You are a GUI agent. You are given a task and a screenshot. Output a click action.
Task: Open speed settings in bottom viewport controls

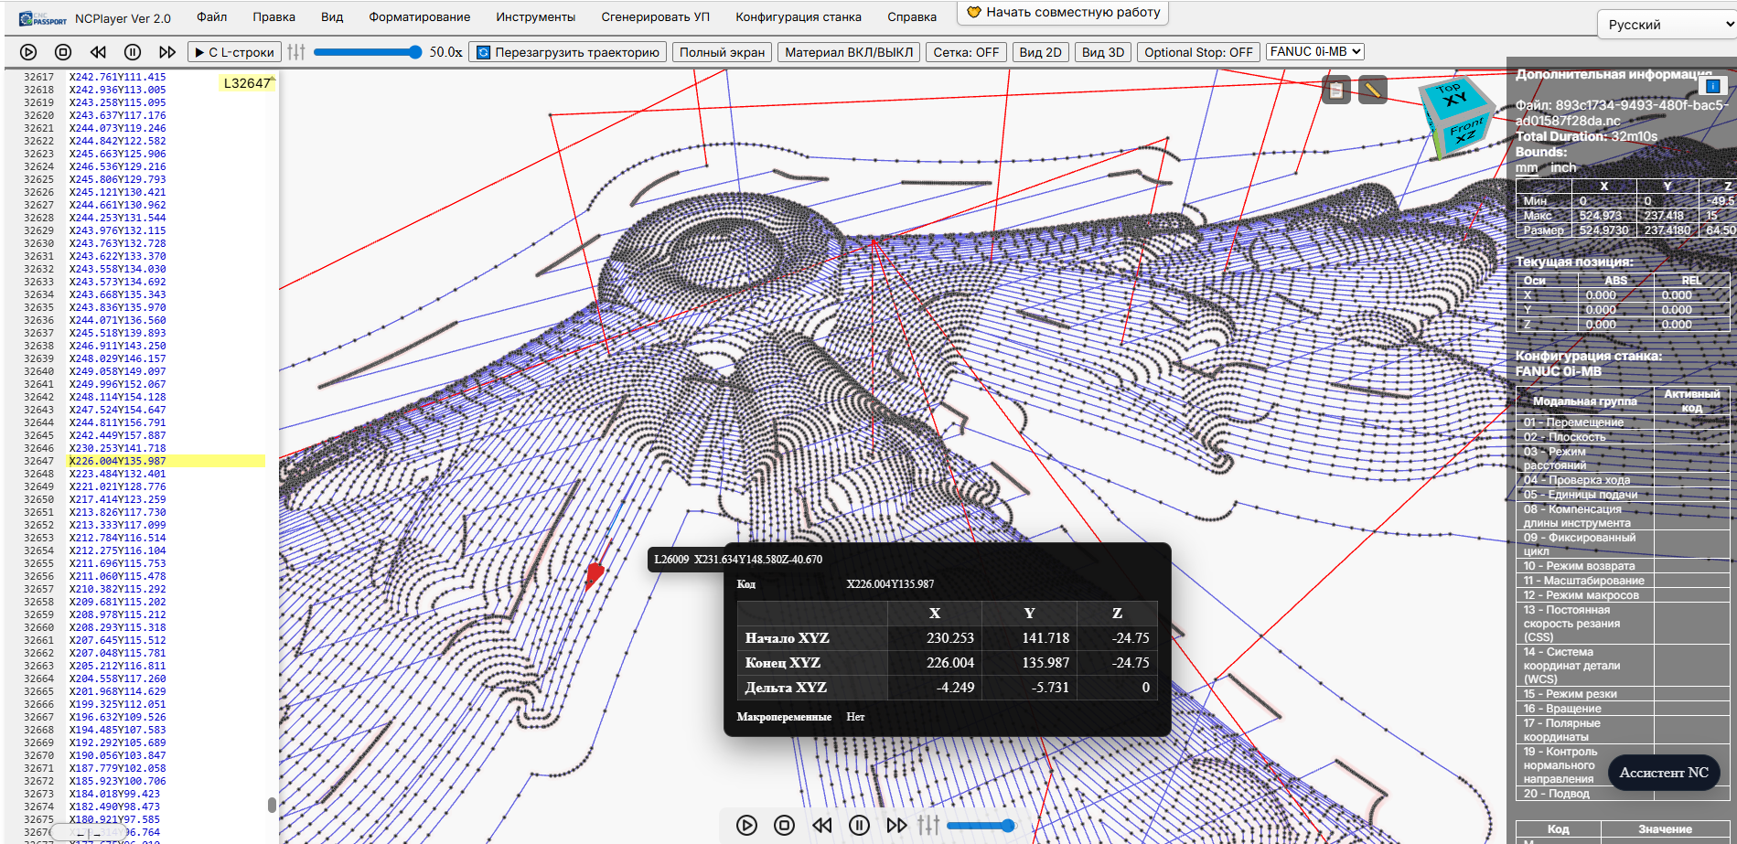(928, 825)
